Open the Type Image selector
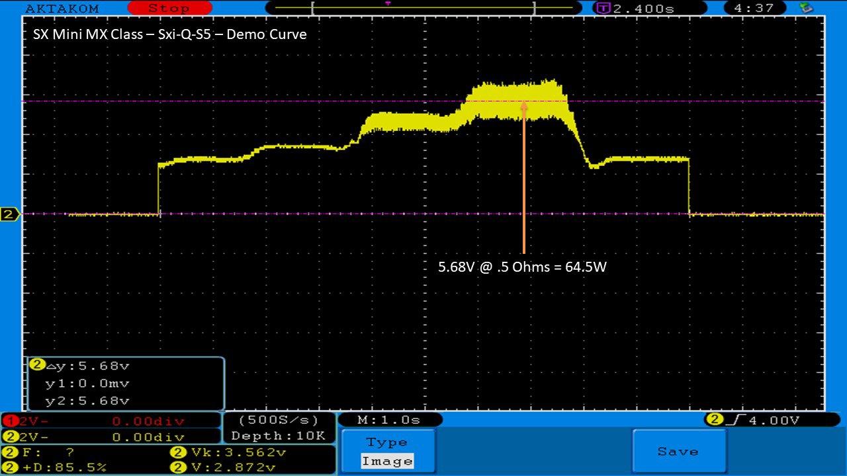This screenshot has width=847, height=476. pyautogui.click(x=388, y=452)
